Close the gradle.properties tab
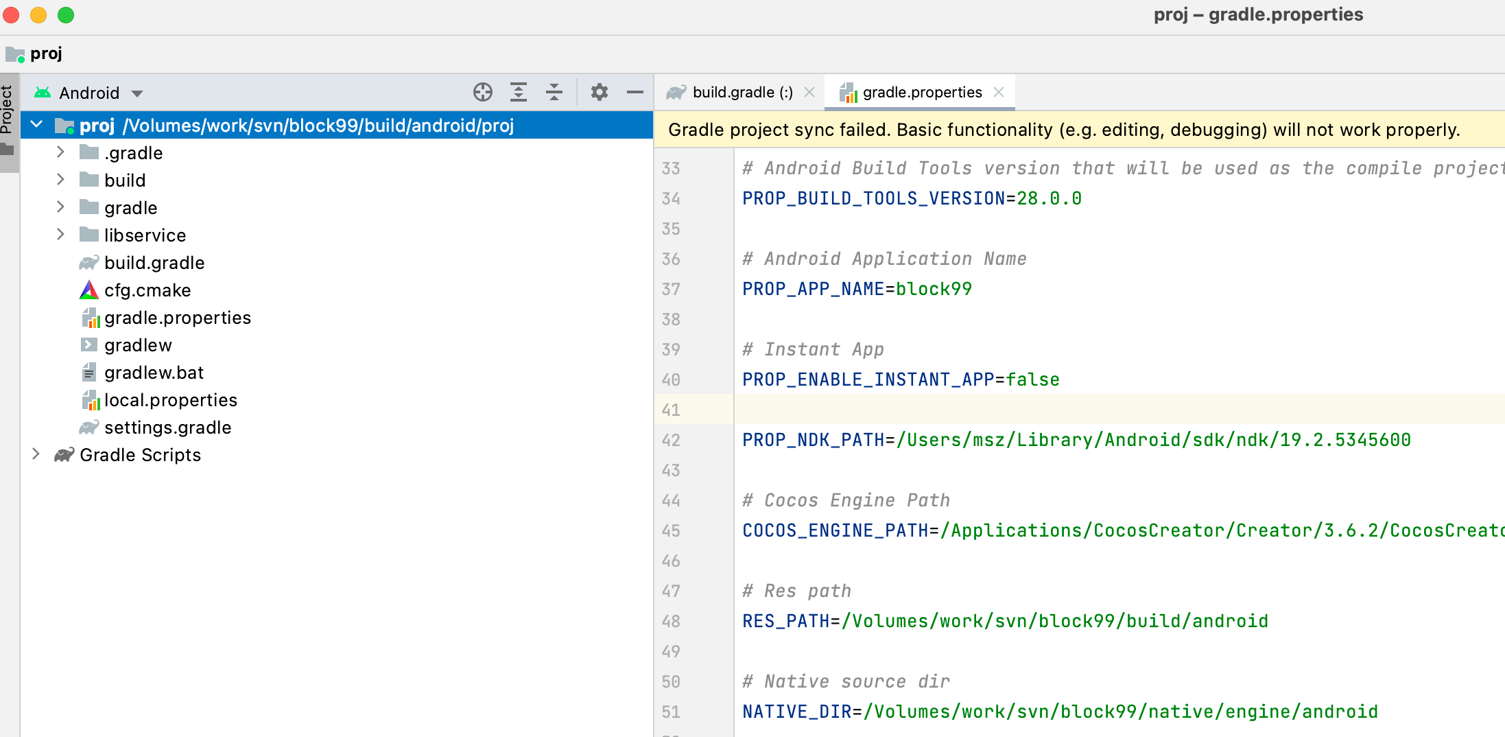Image resolution: width=1505 pixels, height=737 pixels. pyautogui.click(x=999, y=92)
